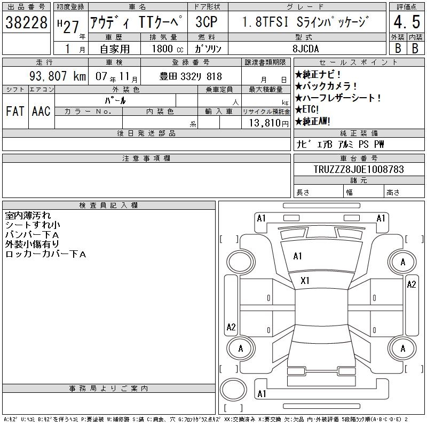The width and height of the screenshot is (427, 427).
Task: Click the A mark on rear left wheel
Action: click(x=241, y=349)
